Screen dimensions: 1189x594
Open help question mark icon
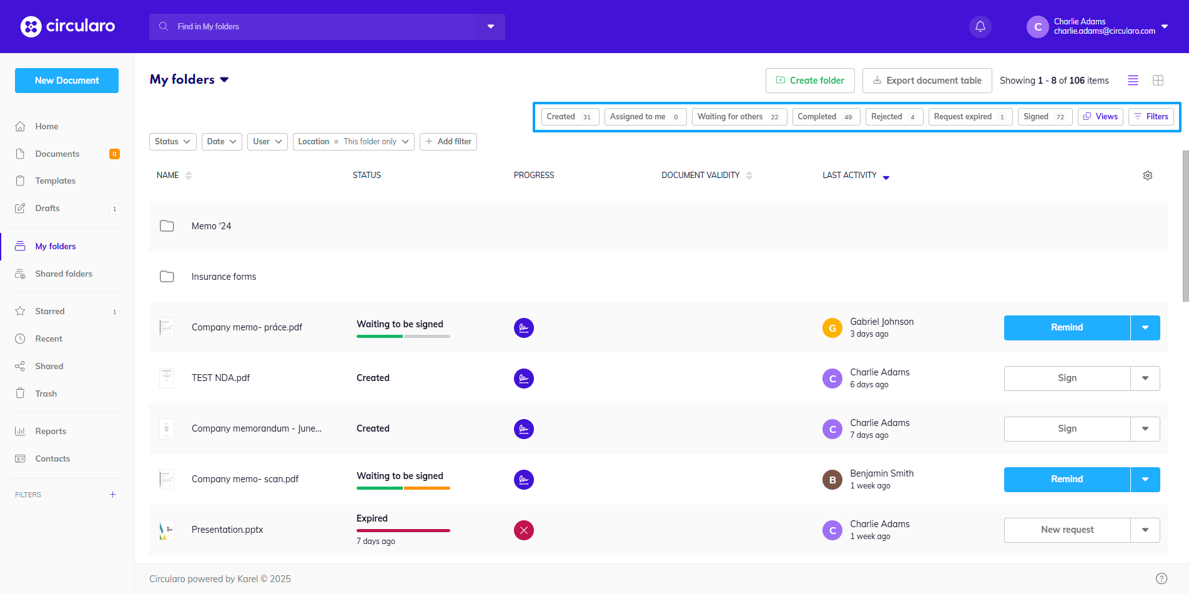[x=1161, y=578]
